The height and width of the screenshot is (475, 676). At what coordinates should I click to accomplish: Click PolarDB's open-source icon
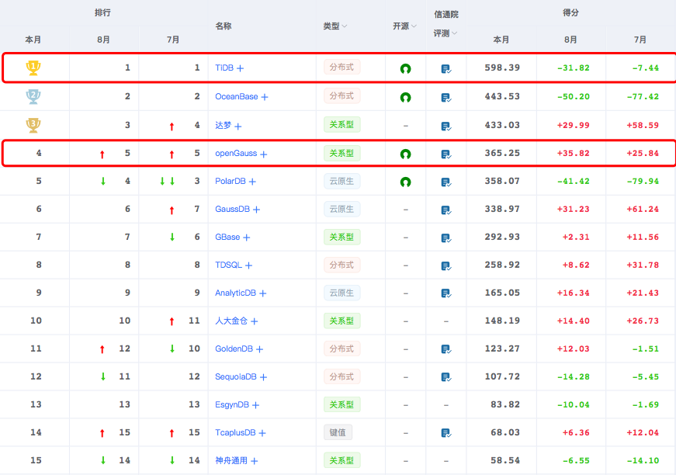click(x=405, y=182)
